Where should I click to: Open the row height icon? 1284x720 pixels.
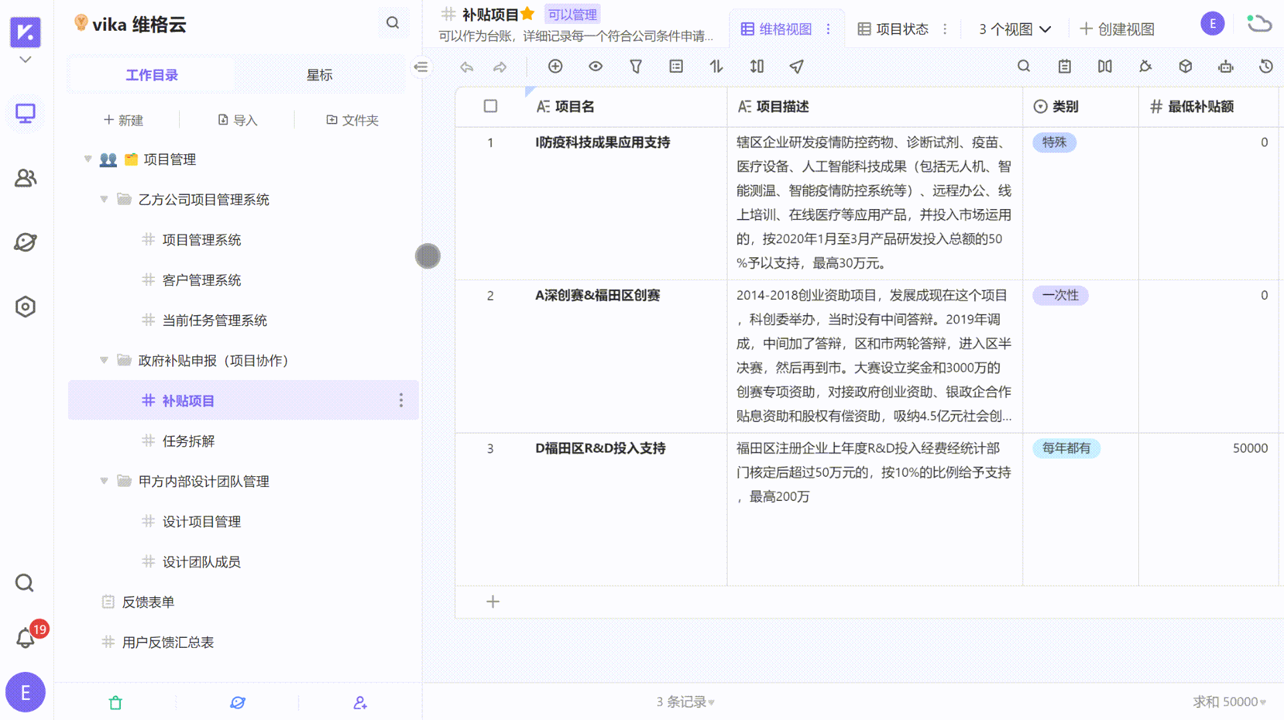click(x=756, y=67)
